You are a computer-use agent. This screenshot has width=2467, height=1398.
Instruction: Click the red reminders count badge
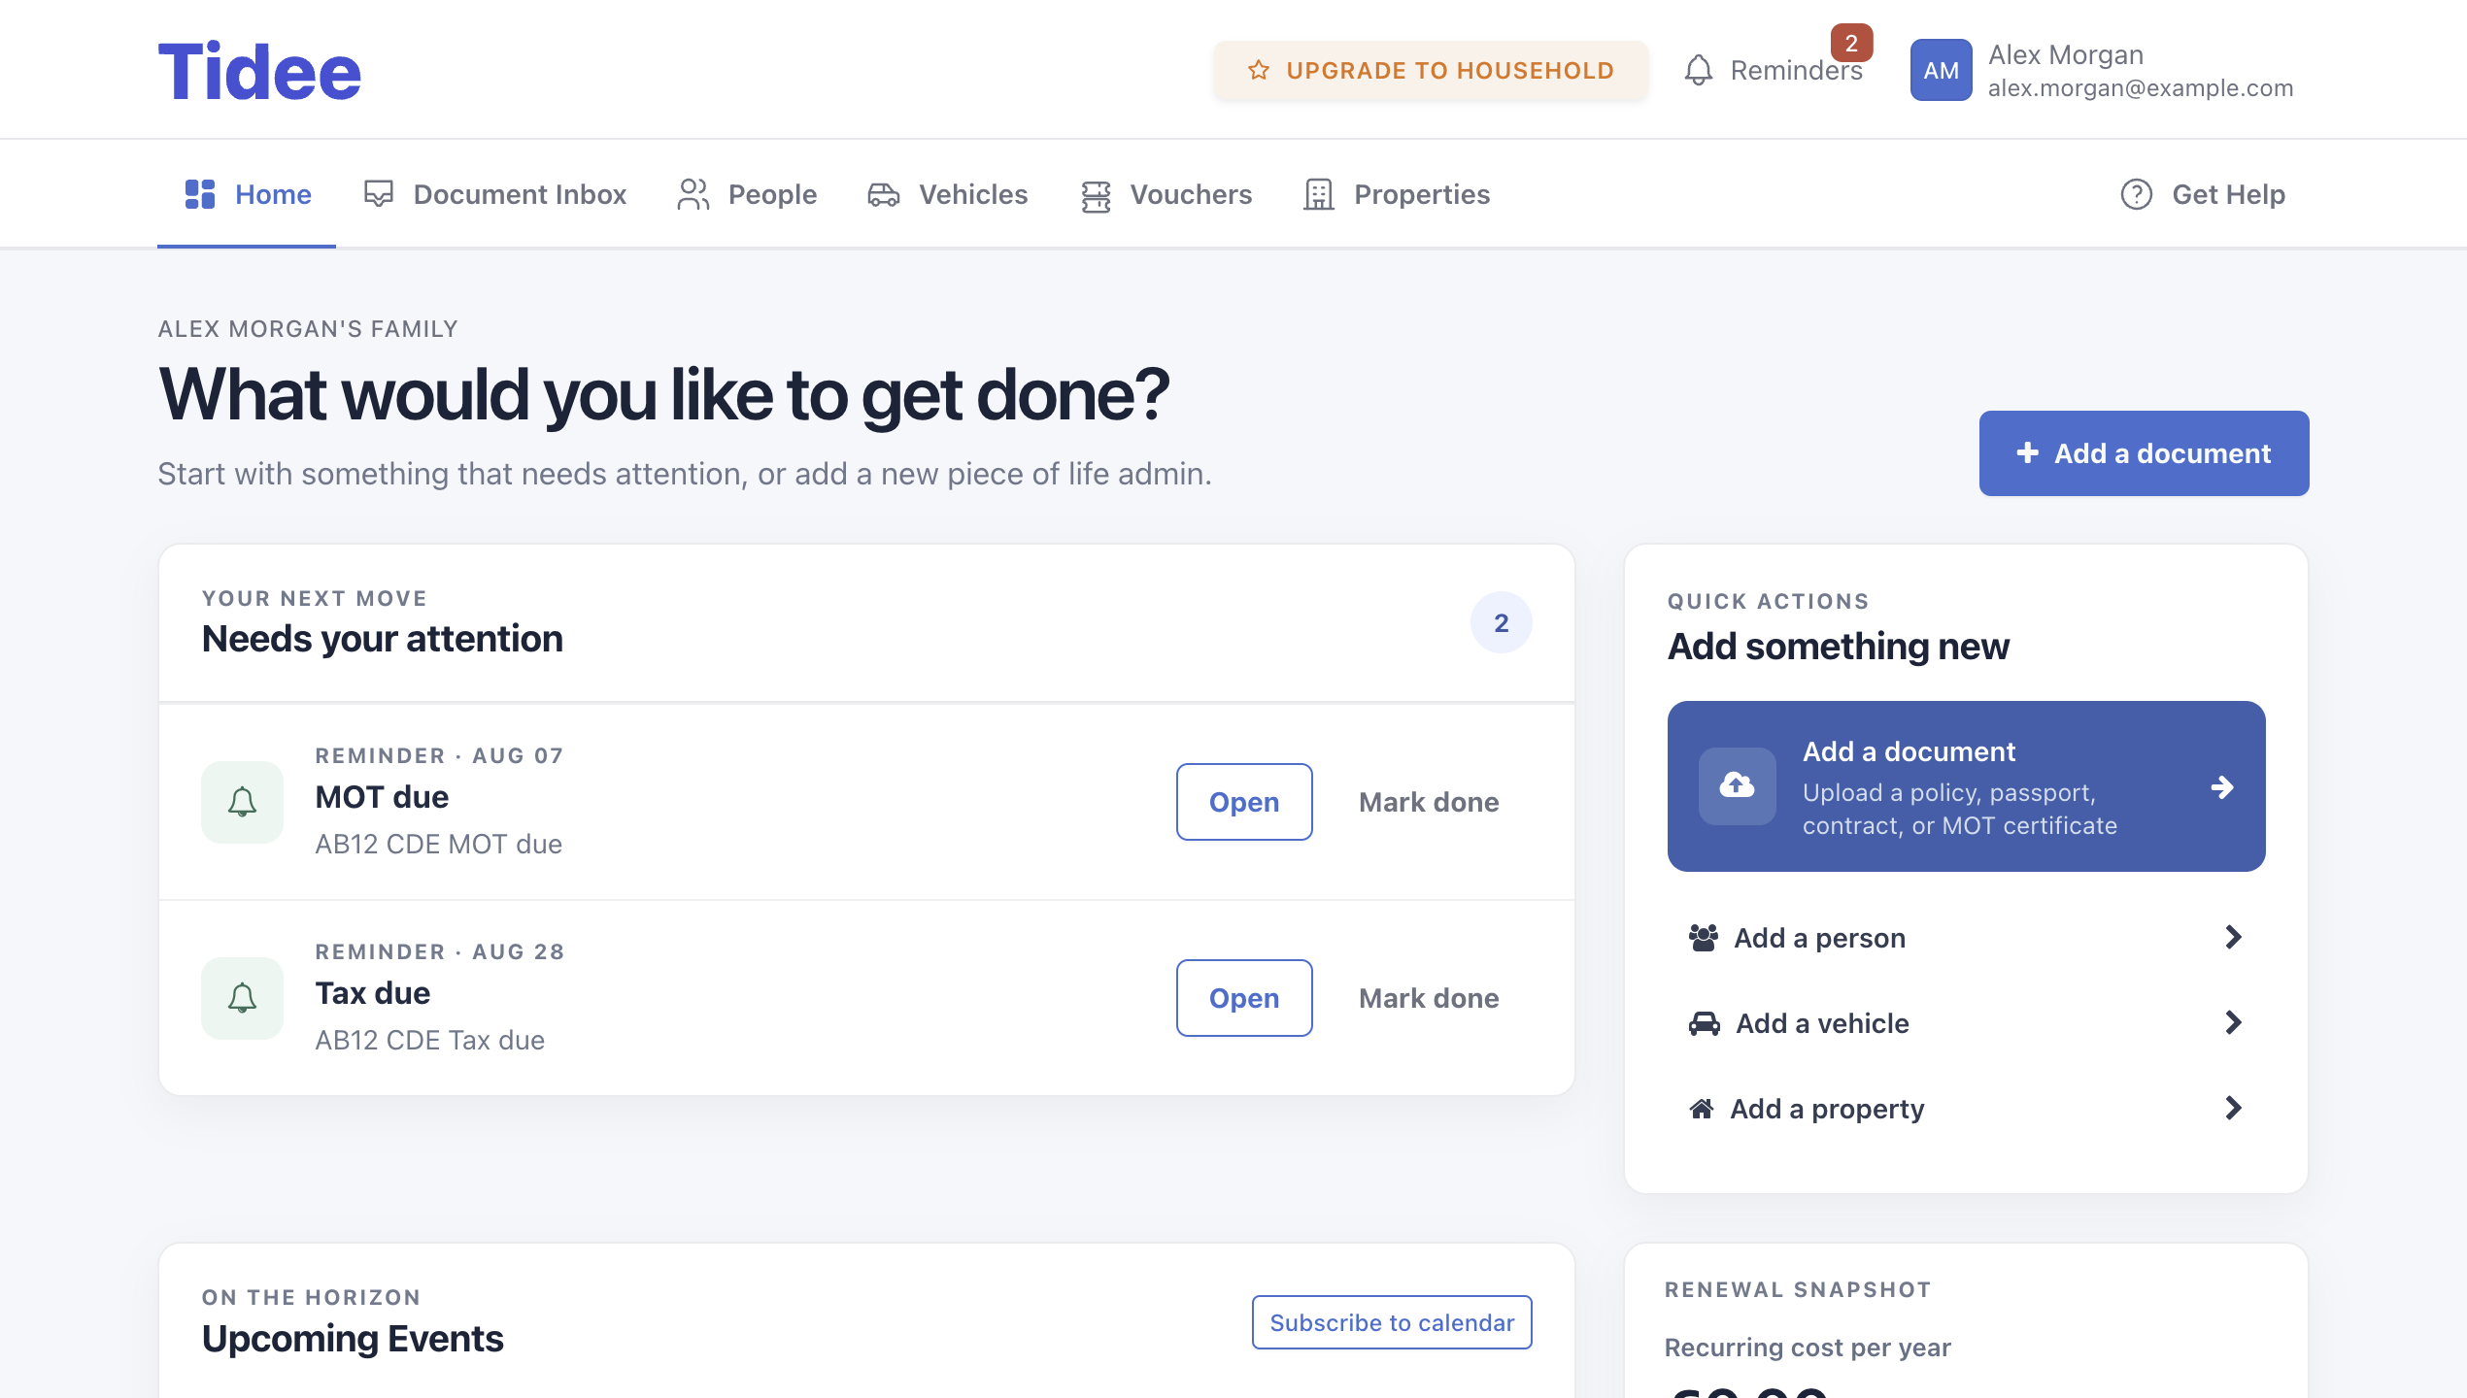1851,43
